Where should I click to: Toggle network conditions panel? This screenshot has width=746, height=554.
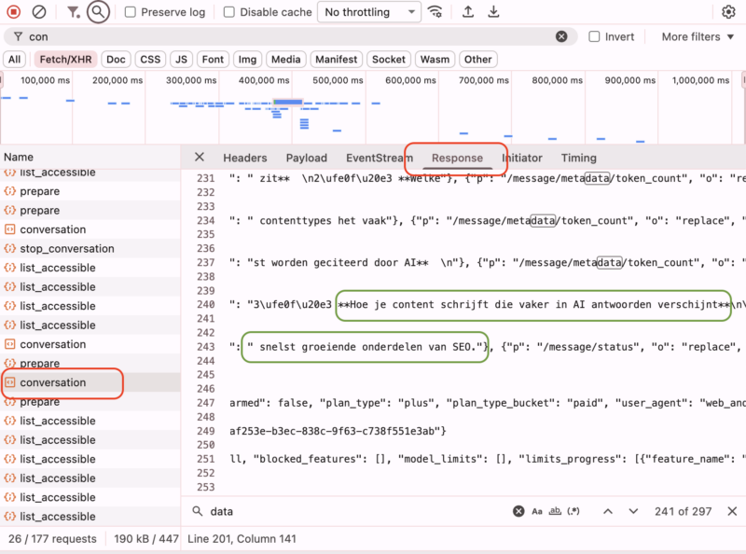click(435, 12)
